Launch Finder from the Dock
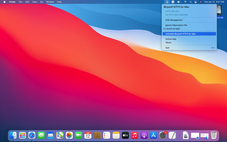This screenshot has height=142, width=227. coord(13,135)
